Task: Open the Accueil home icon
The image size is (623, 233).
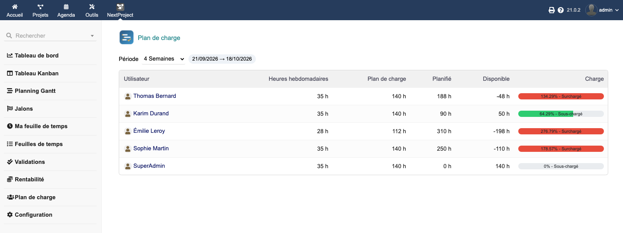Action: tap(15, 7)
